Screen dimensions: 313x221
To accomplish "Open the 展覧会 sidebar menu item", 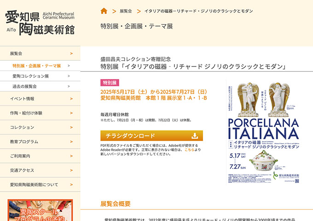I will tap(40, 53).
